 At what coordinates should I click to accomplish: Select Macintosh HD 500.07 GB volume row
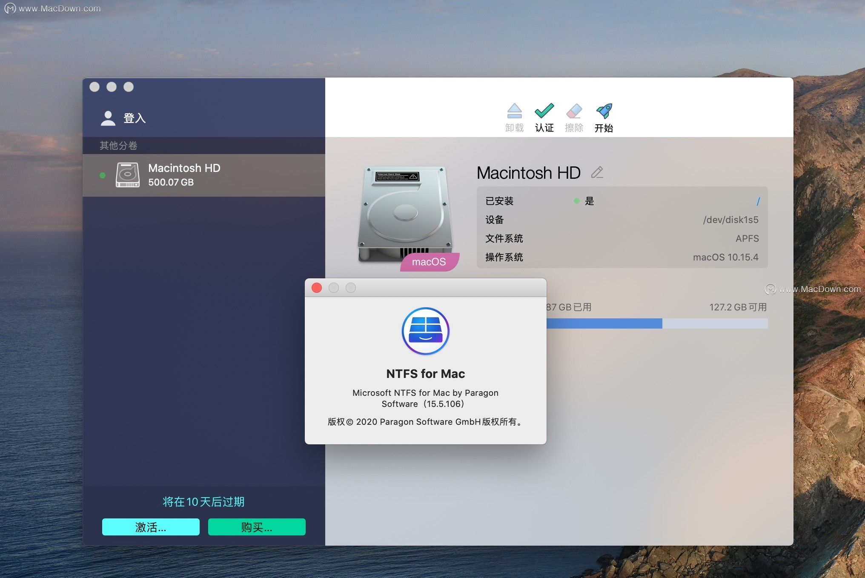tap(204, 175)
